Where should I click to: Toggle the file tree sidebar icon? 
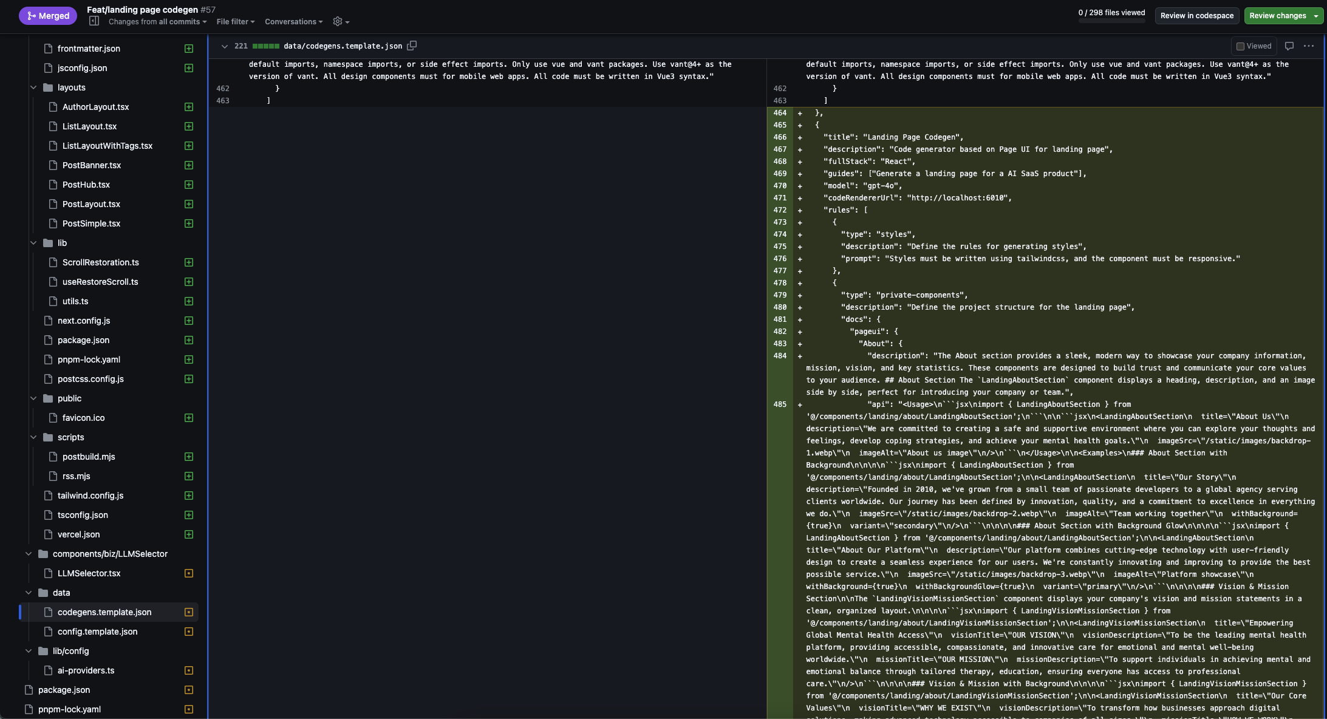94,21
